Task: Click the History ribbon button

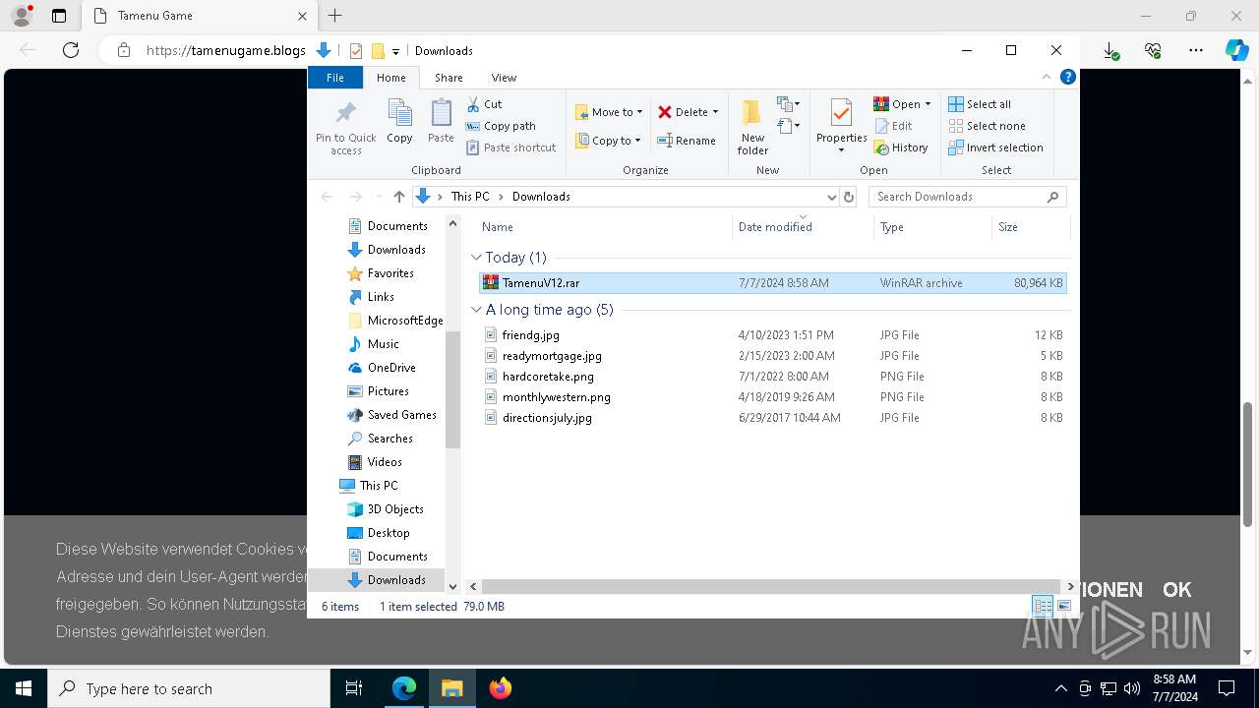Action: pyautogui.click(x=901, y=147)
